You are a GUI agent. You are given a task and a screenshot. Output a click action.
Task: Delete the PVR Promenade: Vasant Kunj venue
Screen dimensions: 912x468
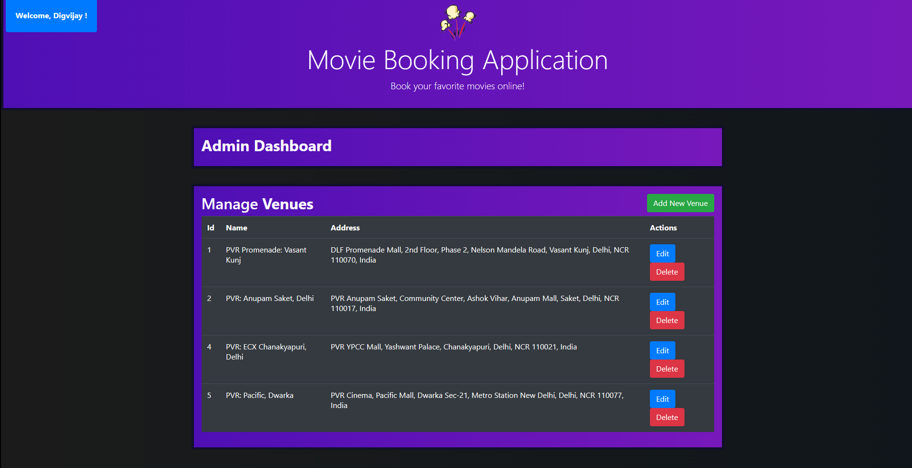tap(667, 272)
